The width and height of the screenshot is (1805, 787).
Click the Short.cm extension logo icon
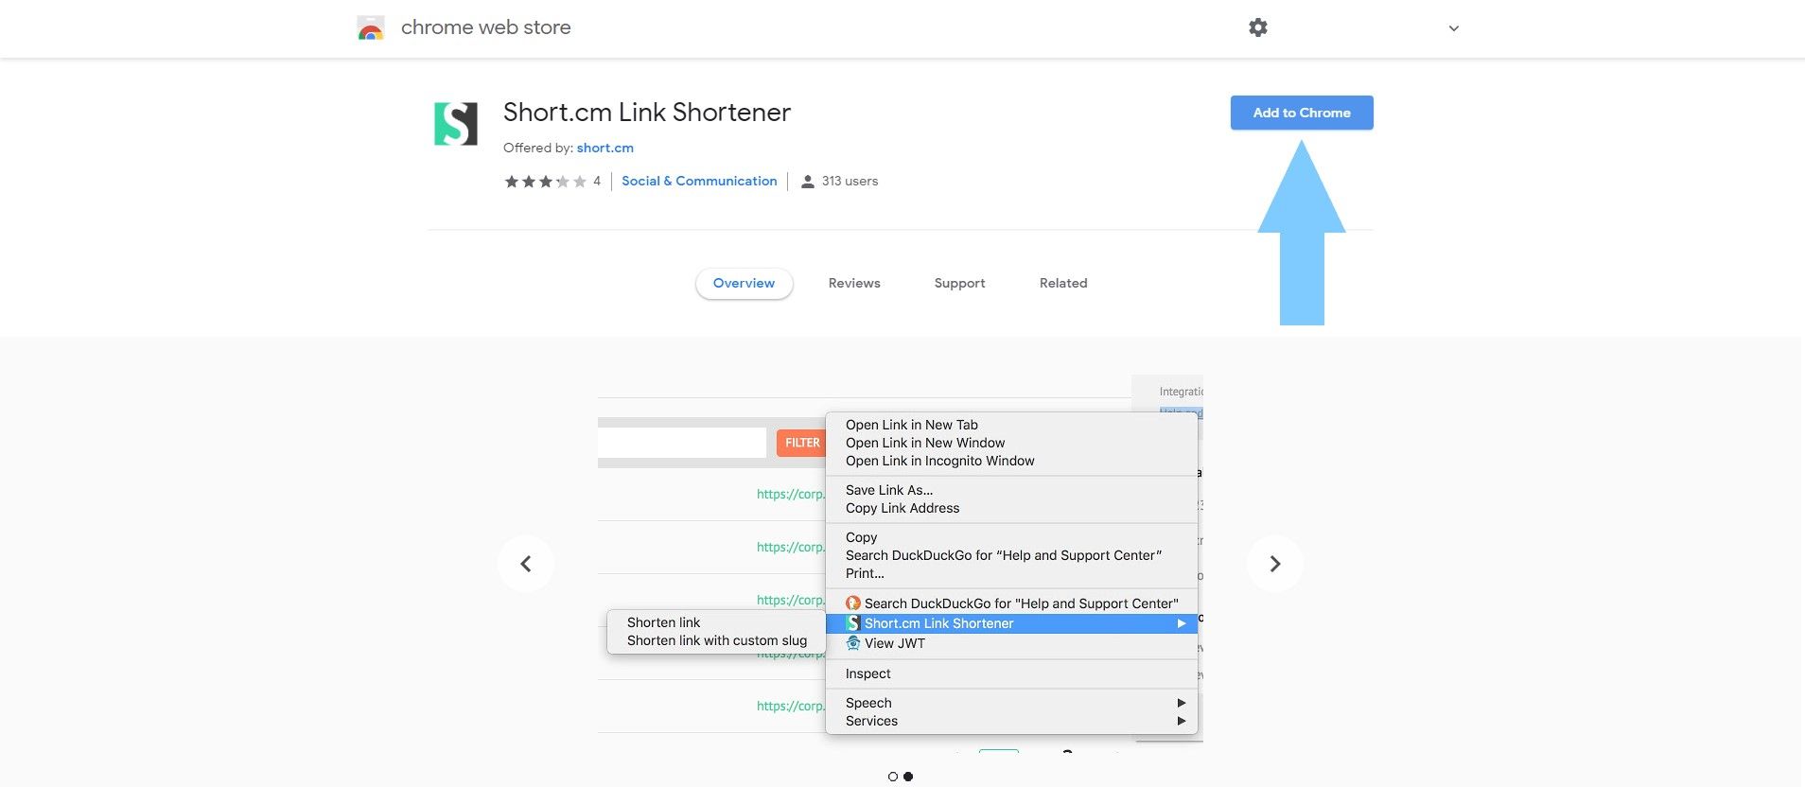[x=455, y=124]
